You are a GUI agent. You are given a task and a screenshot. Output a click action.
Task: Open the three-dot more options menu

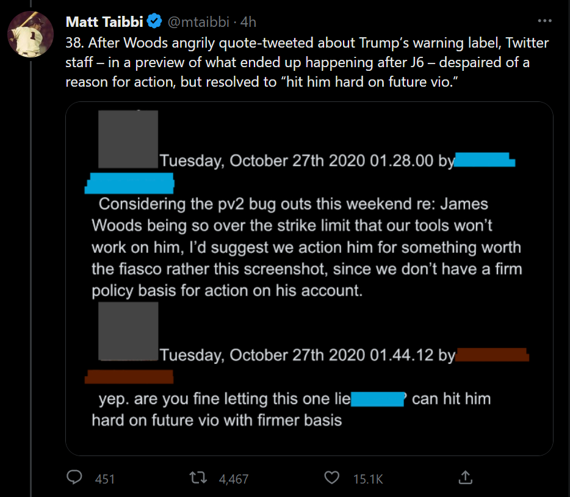[545, 22]
